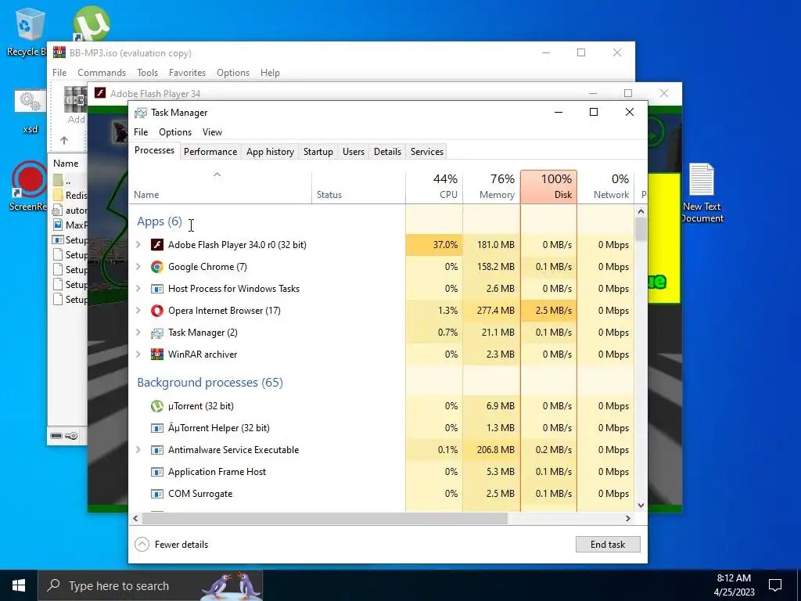Expand the Host Process for Windows Tasks group
Image resolution: width=801 pixels, height=601 pixels.
tap(138, 289)
